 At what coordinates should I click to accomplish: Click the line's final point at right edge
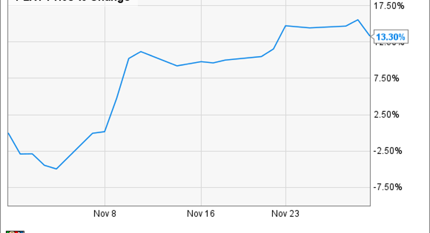pyautogui.click(x=370, y=36)
